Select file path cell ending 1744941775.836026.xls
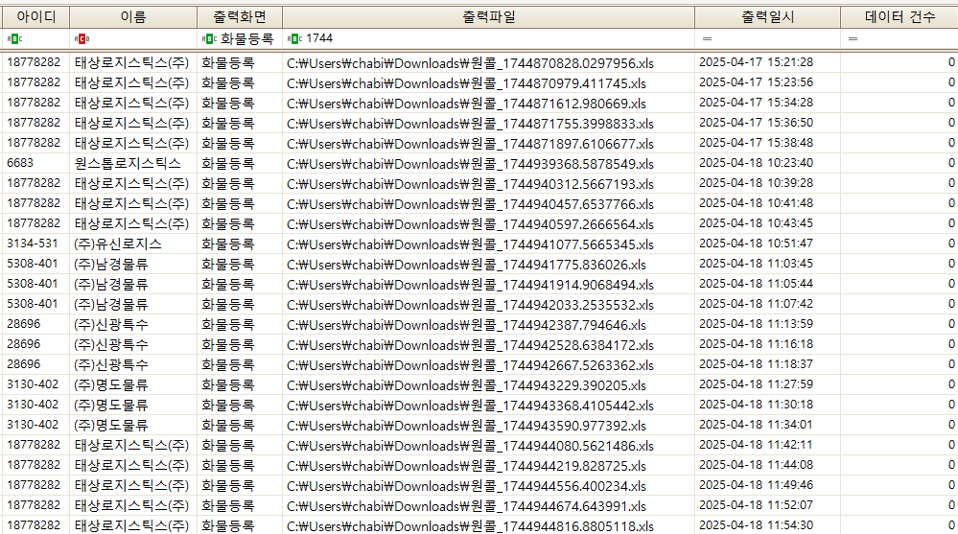The image size is (958, 534). coord(466,265)
